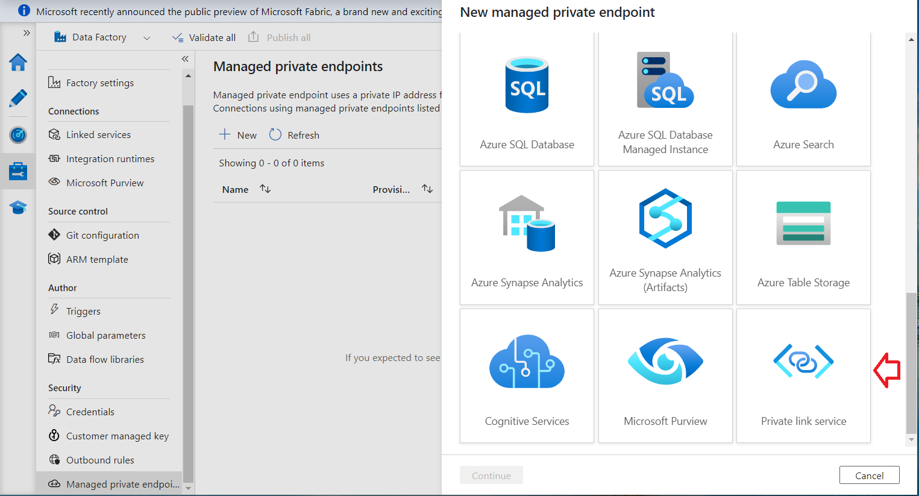
Task: Collapse the Manage side menu
Action: coord(185,58)
